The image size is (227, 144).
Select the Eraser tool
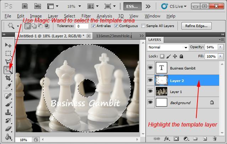click(x=8, y=128)
